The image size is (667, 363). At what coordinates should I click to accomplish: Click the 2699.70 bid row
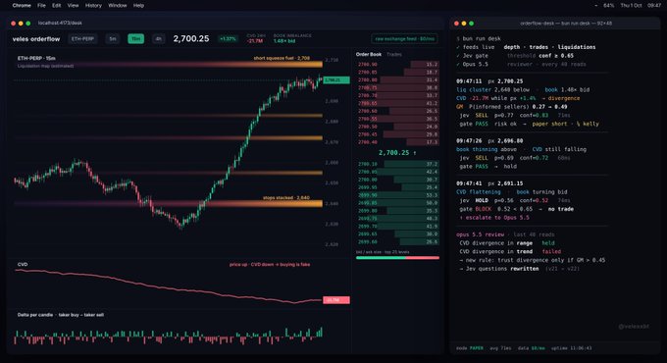(397, 227)
